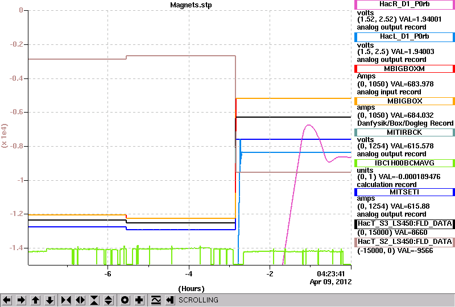Select the HacR_D1_P0rb legend entry
The height and width of the screenshot is (307, 455).
pos(404,5)
